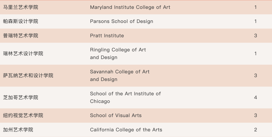Select the 瑞林艺术设计学院 cell

point(23,53)
